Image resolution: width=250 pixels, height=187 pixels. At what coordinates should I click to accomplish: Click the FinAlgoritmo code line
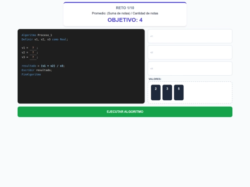pos(31,74)
